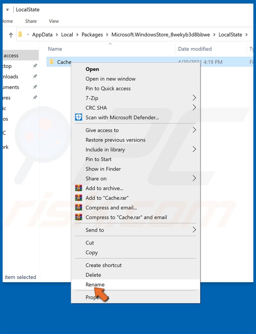Viewport: 256px width, 334px height.
Task: Open the Share ribbon tab
Action: tap(31, 21)
